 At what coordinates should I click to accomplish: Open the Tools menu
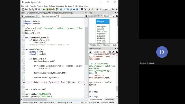pyautogui.click(x=75, y=6)
